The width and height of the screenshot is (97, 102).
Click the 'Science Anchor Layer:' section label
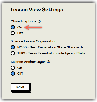28,62
